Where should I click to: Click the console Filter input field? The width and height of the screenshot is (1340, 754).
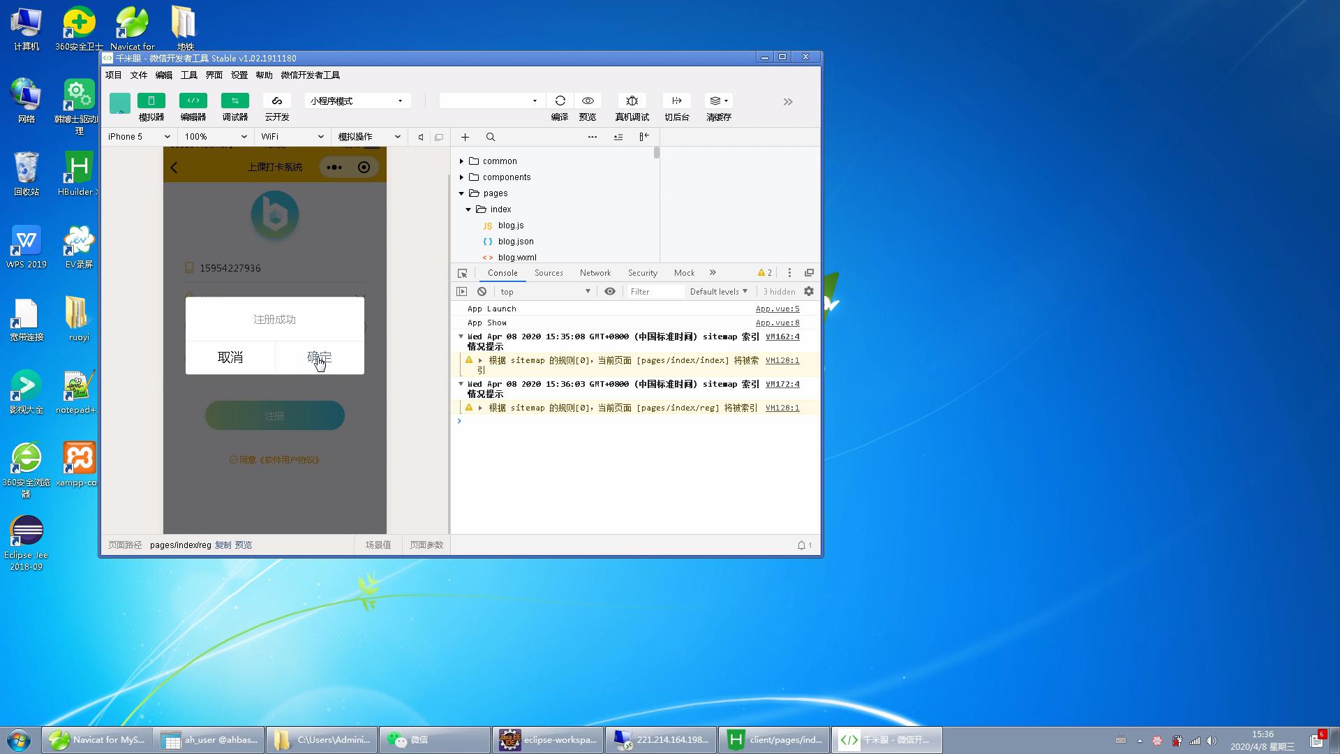point(655,292)
